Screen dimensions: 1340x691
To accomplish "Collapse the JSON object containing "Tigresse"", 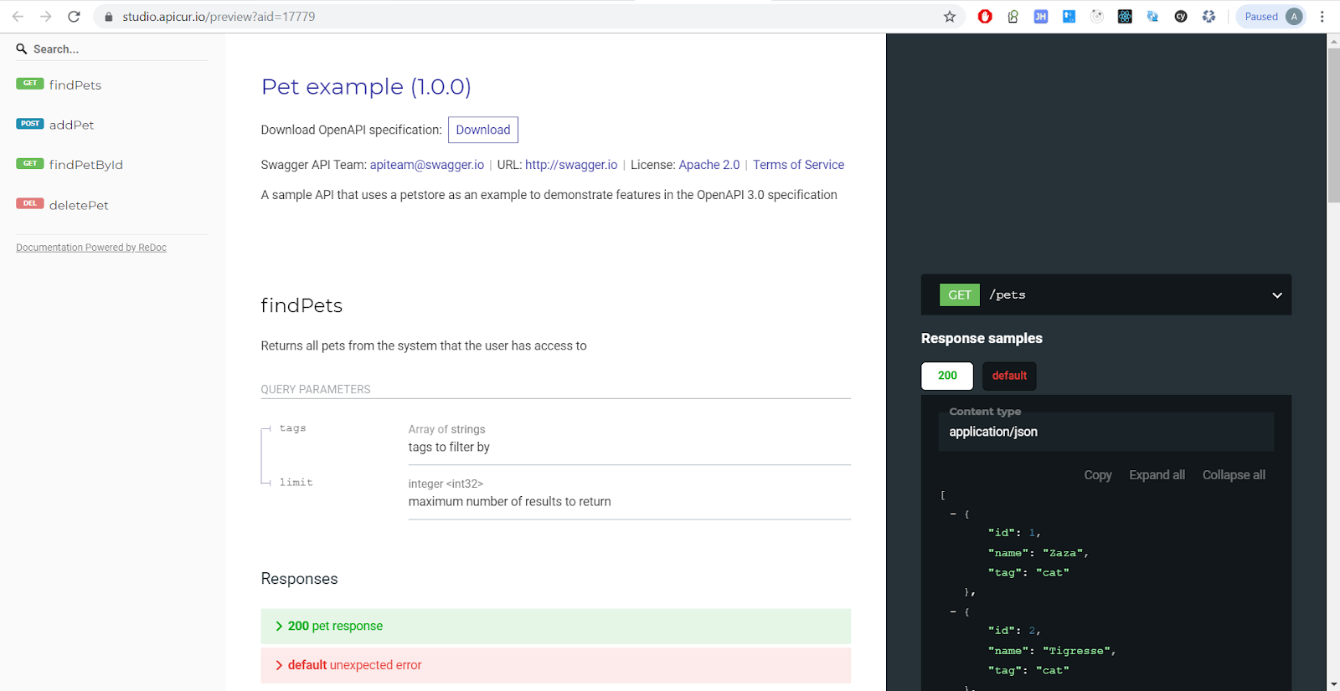I will tap(953, 612).
